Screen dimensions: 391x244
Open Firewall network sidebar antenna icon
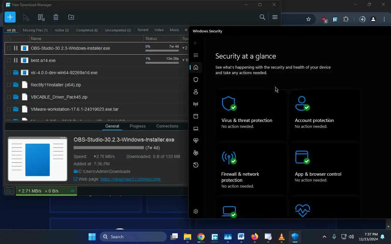pyautogui.click(x=196, y=104)
